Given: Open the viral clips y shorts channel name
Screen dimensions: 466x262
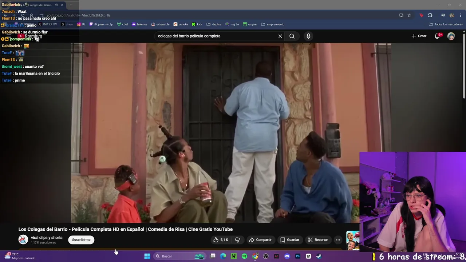Looking at the screenshot, I should (x=47, y=238).
